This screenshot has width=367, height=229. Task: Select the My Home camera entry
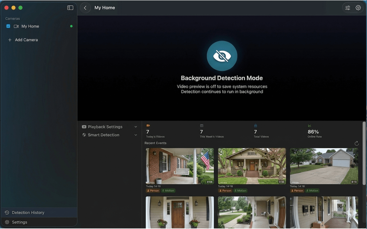(x=39, y=26)
